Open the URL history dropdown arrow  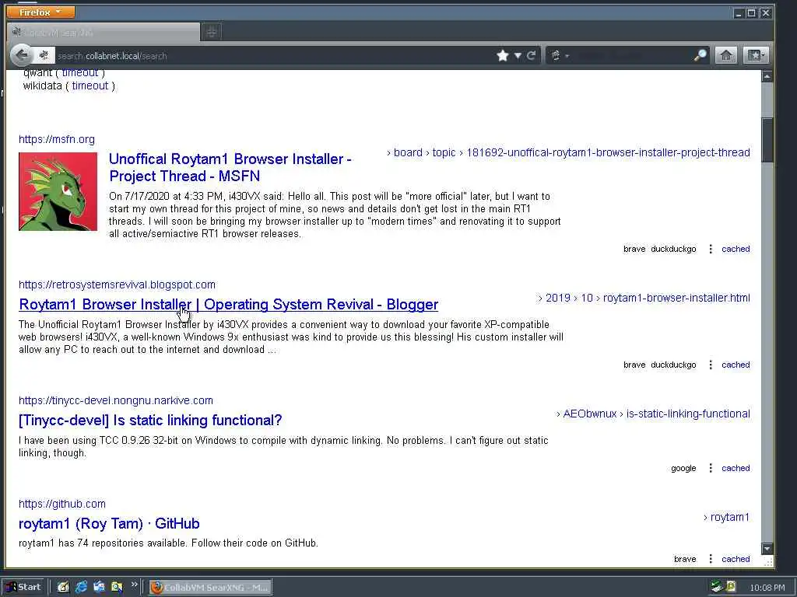click(518, 55)
